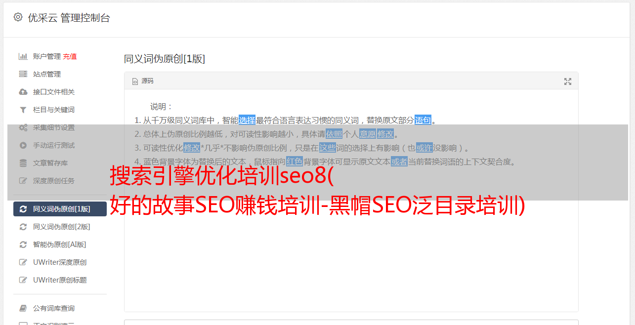Toggle fullscreen editor expand icon
This screenshot has height=325, width=635.
pos(568,81)
